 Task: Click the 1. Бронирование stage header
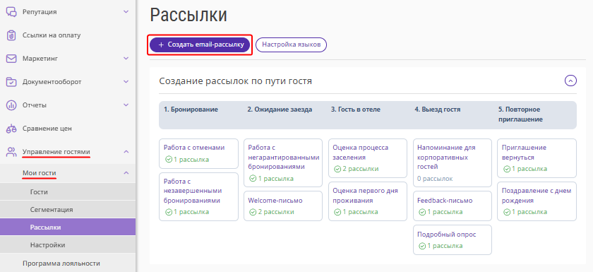pyautogui.click(x=191, y=110)
